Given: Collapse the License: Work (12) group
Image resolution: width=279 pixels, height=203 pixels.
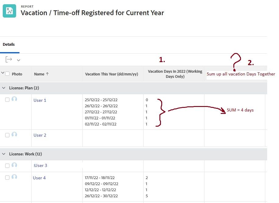Looking at the screenshot, I should 4,154.
